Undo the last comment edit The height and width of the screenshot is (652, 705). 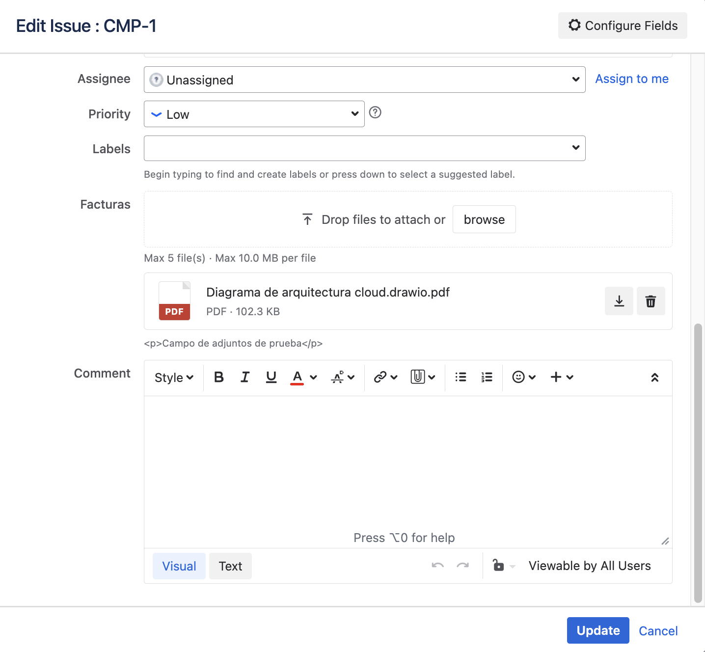point(438,566)
